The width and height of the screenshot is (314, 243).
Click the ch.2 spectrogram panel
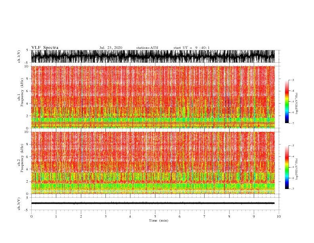[153, 163]
